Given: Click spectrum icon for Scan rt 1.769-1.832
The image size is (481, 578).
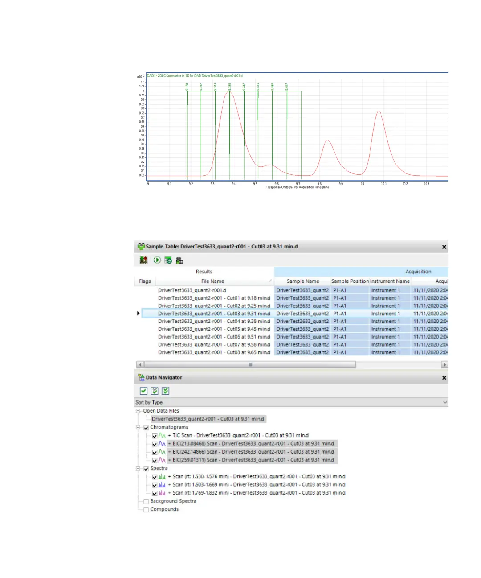Looking at the screenshot, I should click(162, 493).
